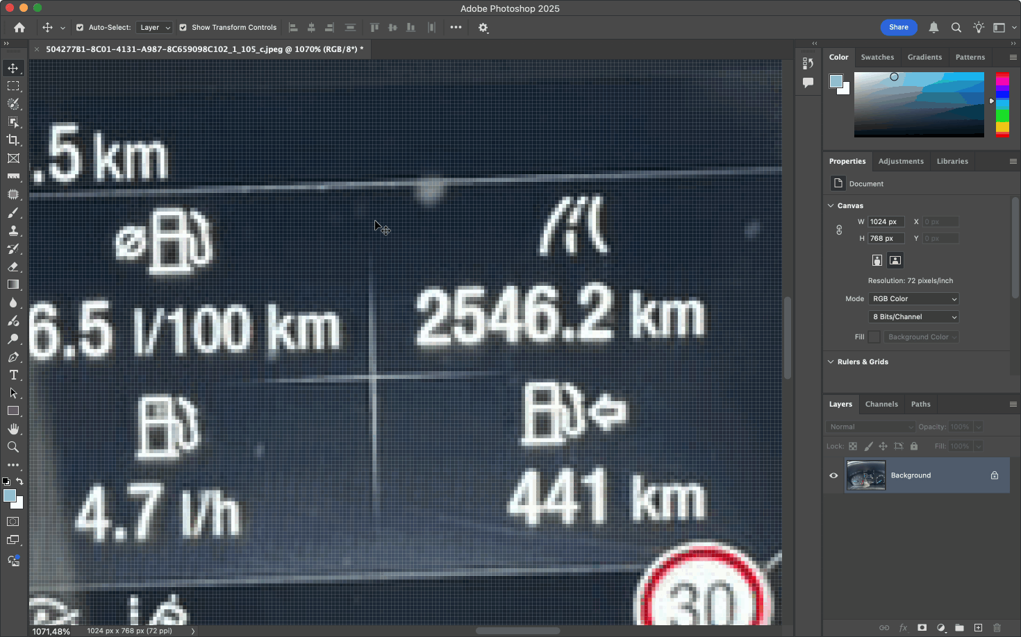The image size is (1021, 637).
Task: Open more options ellipsis in options bar
Action: [x=456, y=28]
